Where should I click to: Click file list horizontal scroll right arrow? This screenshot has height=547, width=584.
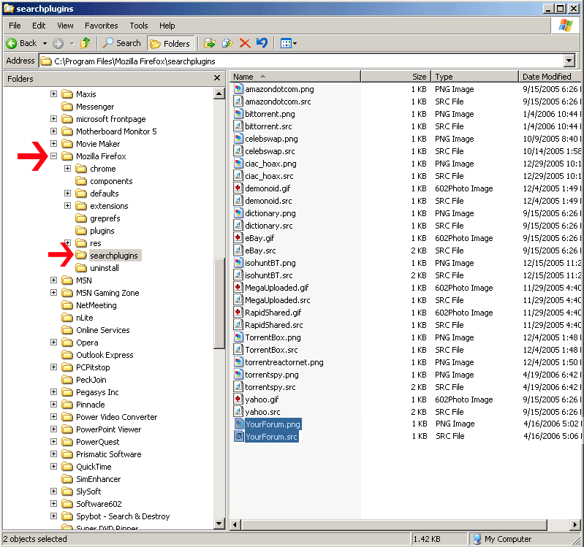pyautogui.click(x=575, y=524)
